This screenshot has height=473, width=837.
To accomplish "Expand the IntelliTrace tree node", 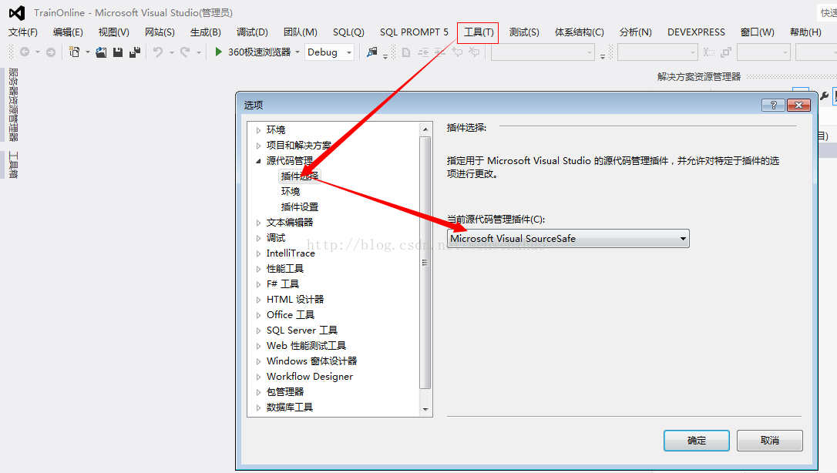I will (x=258, y=253).
